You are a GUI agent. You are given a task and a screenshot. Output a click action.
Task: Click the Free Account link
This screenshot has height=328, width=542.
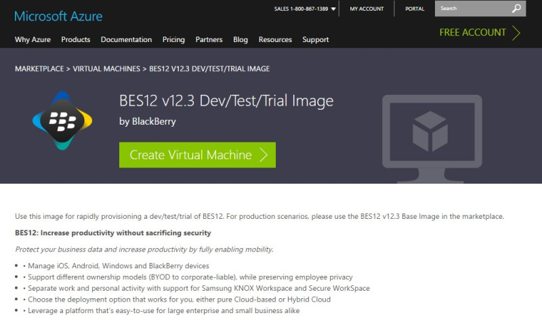point(472,33)
